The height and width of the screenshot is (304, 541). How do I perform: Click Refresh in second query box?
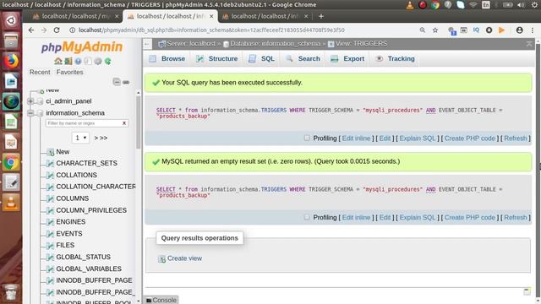tap(516, 218)
